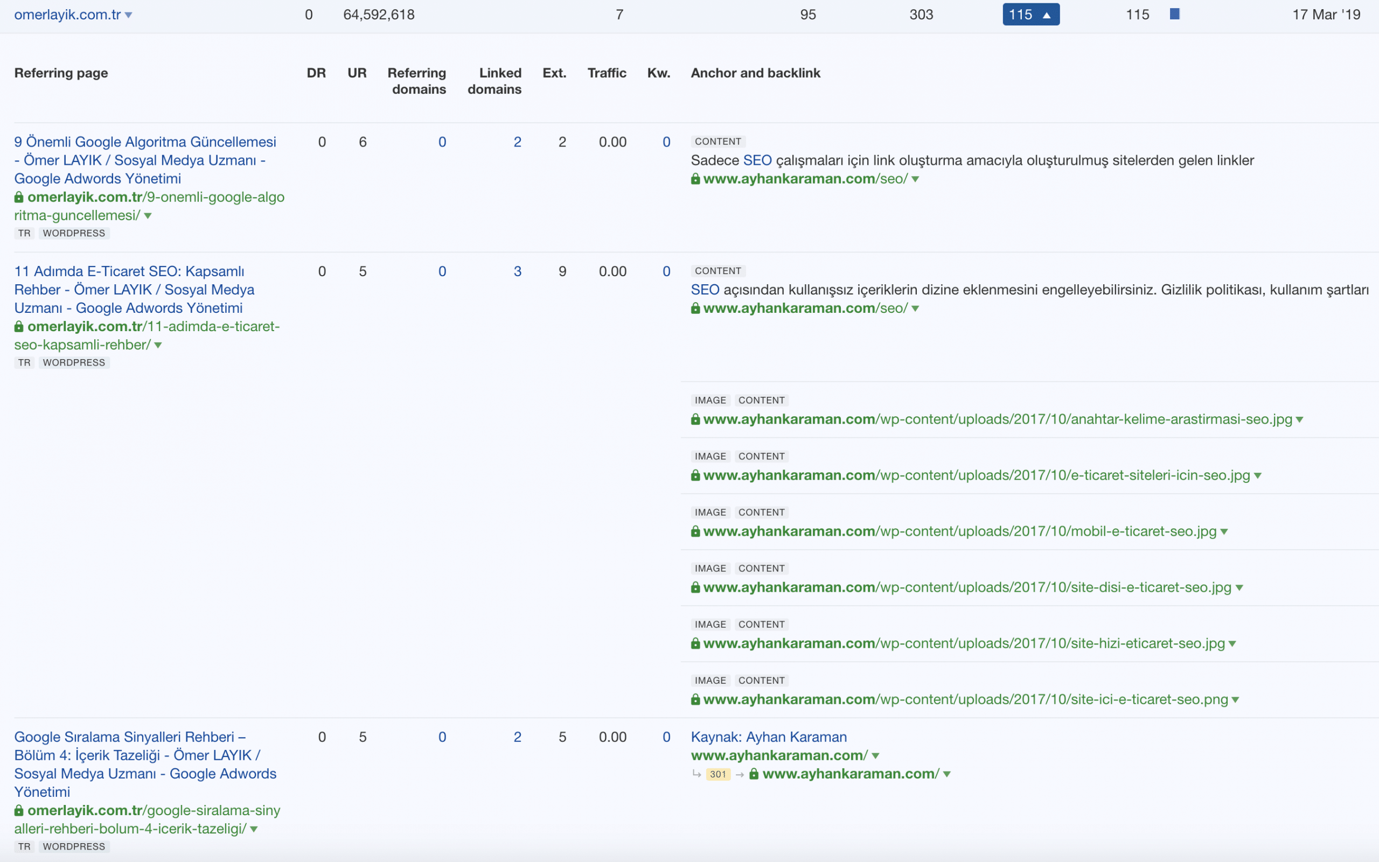Sort by the Traffic column header
1379x862 pixels.
[x=607, y=73]
